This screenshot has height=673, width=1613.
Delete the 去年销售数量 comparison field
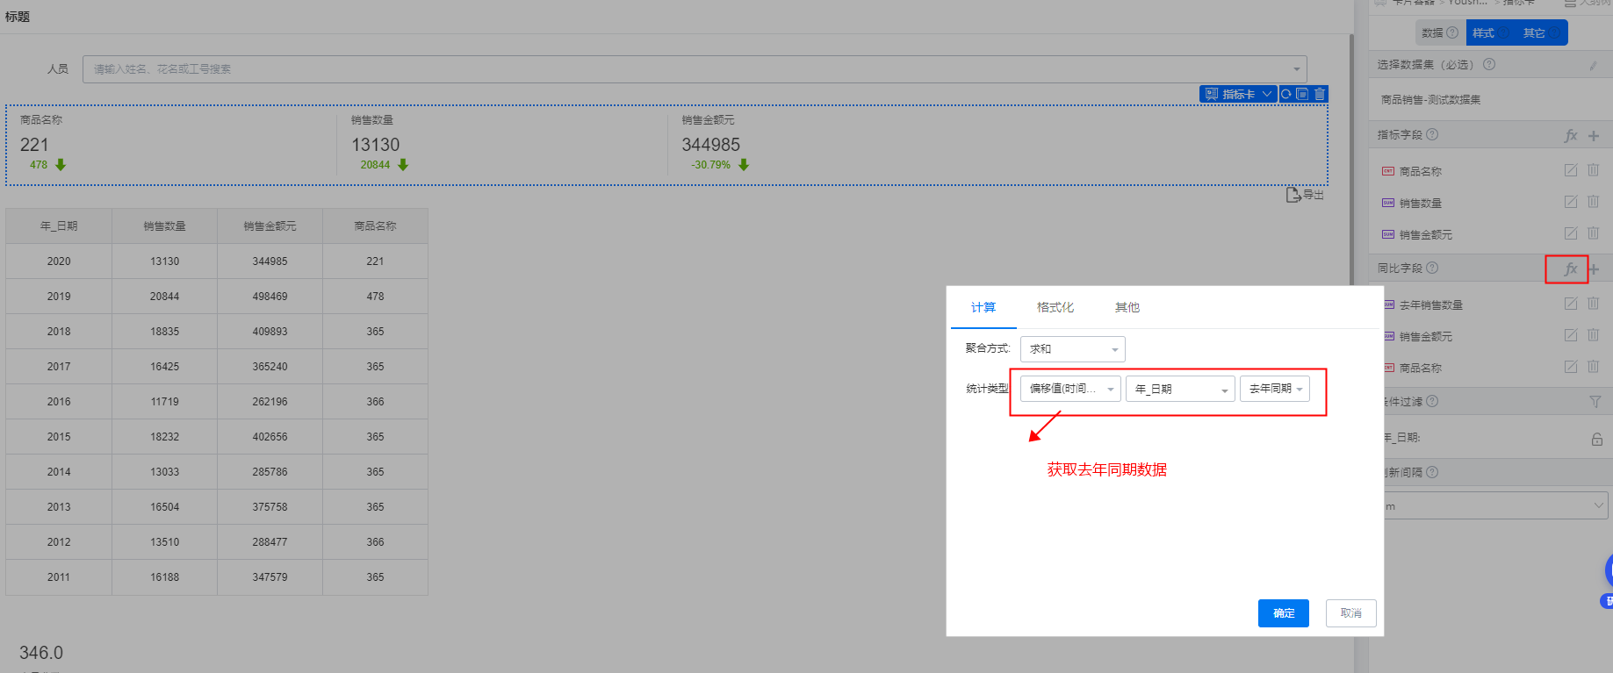pos(1593,304)
